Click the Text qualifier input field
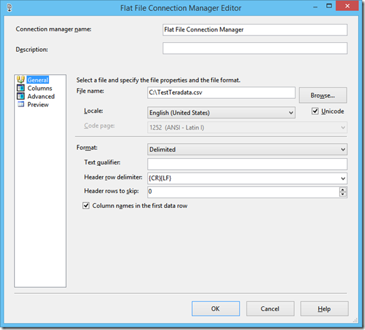Image resolution: width=365 pixels, height=330 pixels. point(247,164)
